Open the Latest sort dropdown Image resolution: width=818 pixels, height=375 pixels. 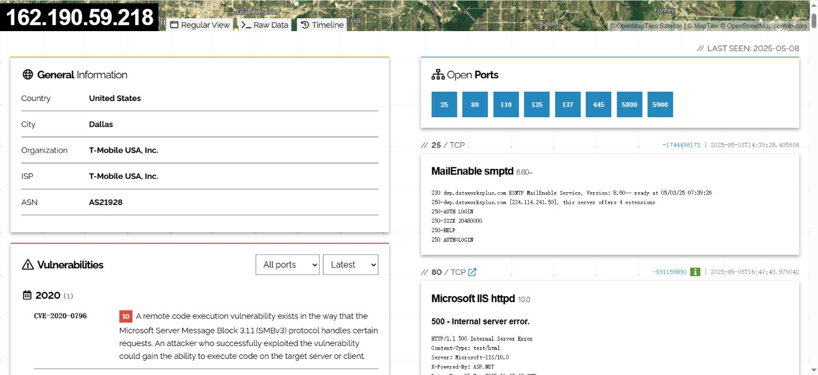[350, 264]
